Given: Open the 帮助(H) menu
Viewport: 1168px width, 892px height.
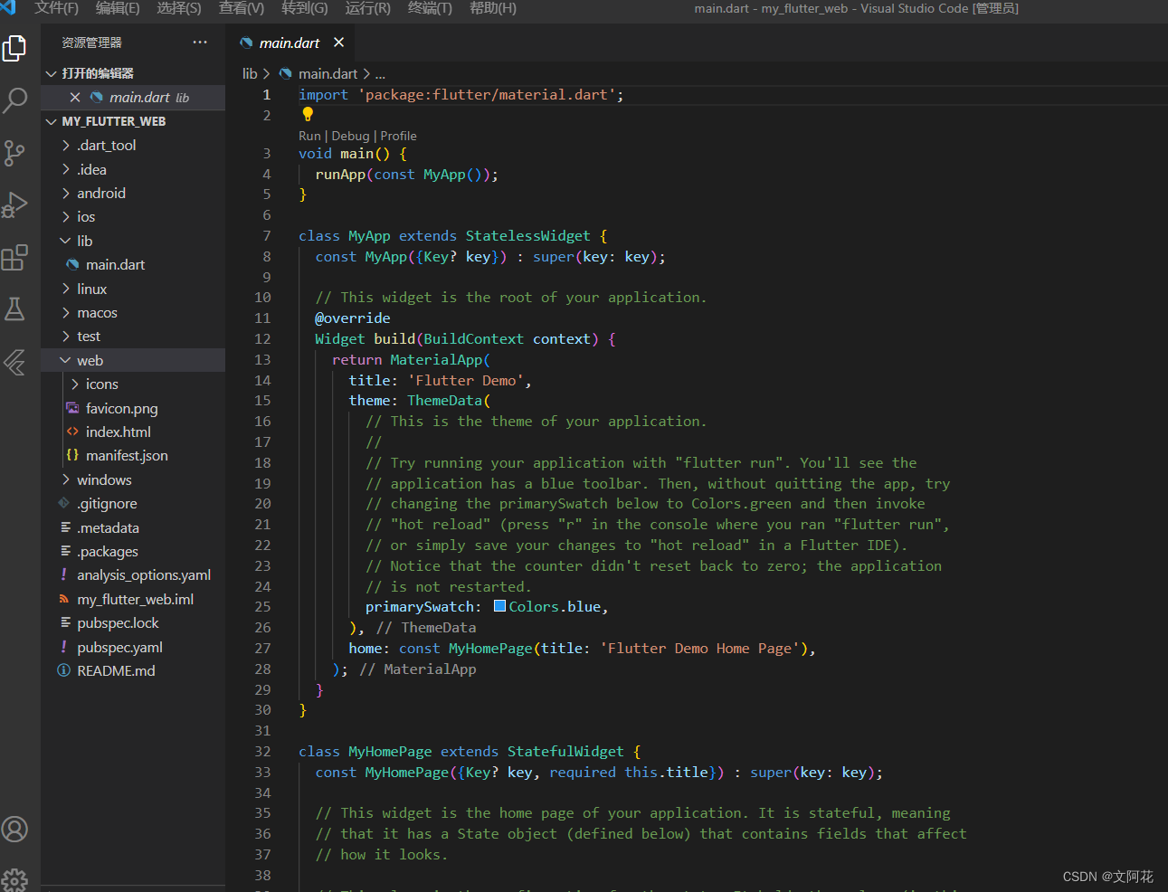Looking at the screenshot, I should click(493, 8).
